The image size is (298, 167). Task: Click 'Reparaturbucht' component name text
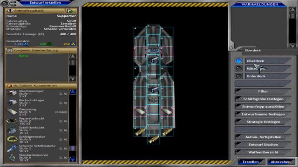point(32,118)
